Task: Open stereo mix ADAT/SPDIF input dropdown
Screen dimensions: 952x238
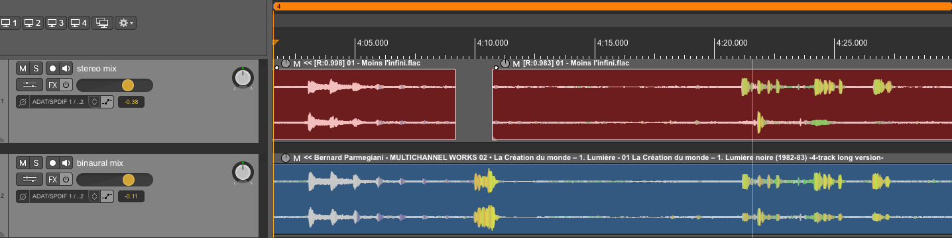Action: pyautogui.click(x=59, y=102)
